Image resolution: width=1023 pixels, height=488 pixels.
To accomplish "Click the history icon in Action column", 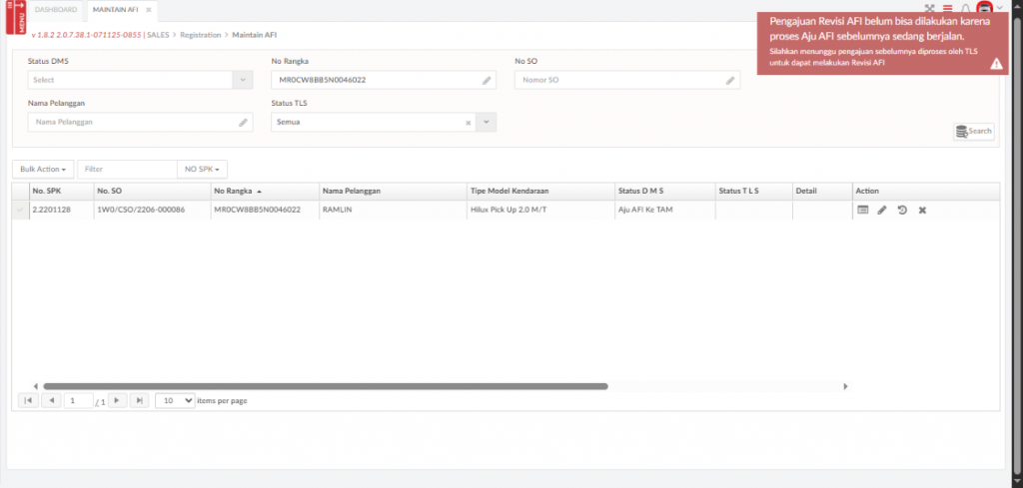I will coord(902,210).
